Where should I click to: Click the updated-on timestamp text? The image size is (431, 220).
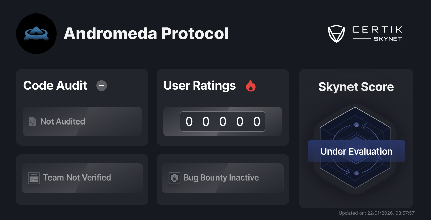[376, 213]
